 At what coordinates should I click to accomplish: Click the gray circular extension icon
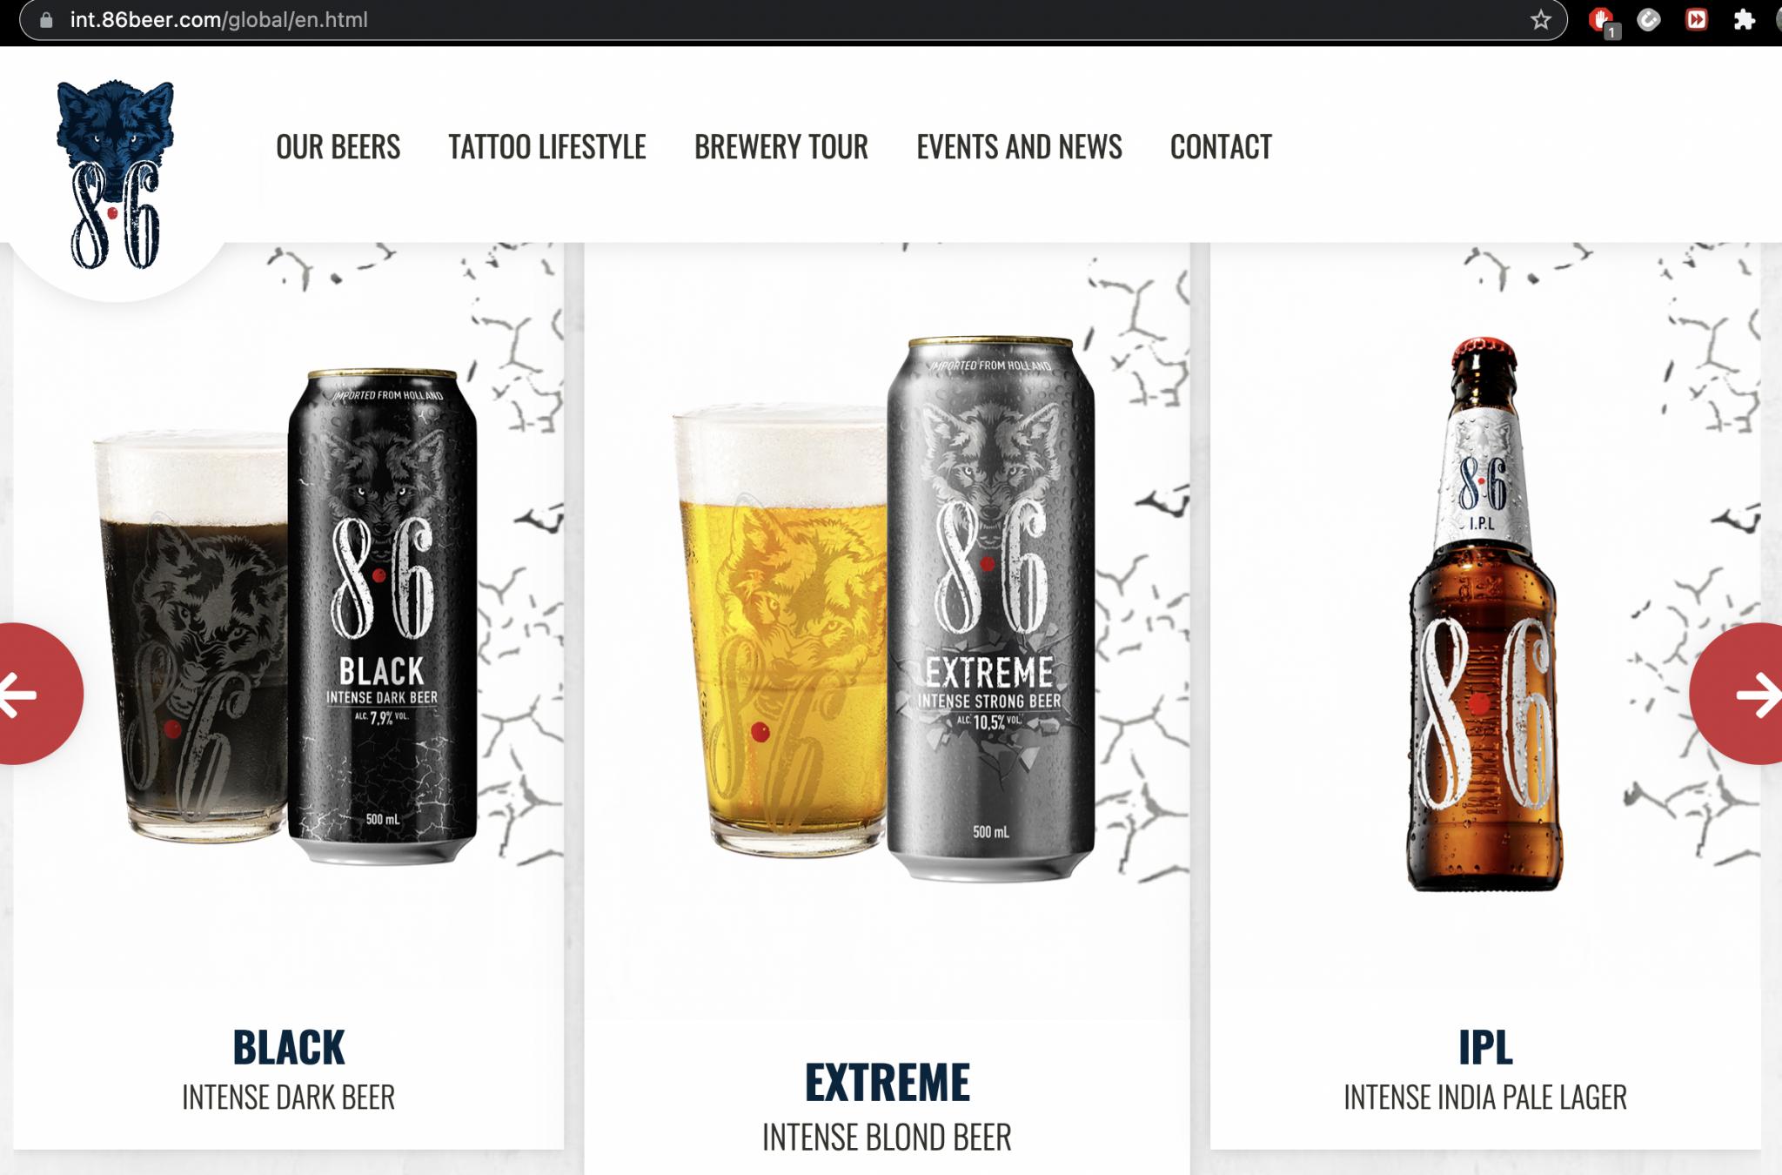click(1649, 20)
